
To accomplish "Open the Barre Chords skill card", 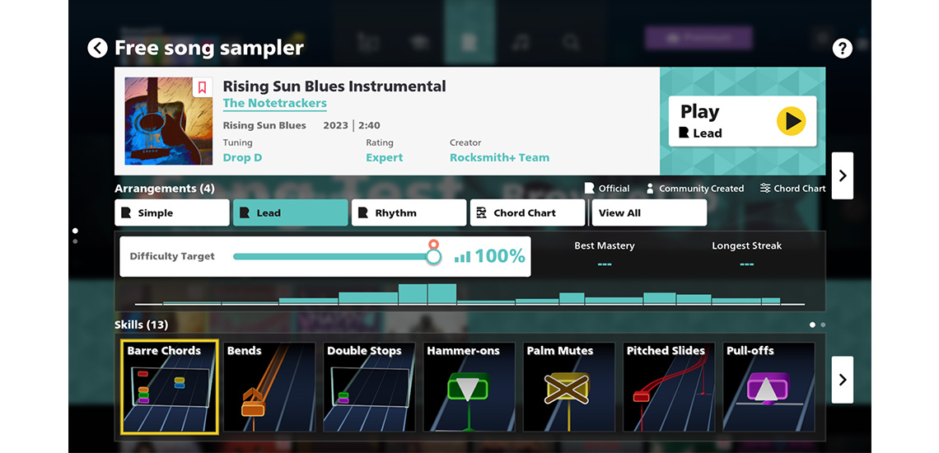I will (169, 386).
